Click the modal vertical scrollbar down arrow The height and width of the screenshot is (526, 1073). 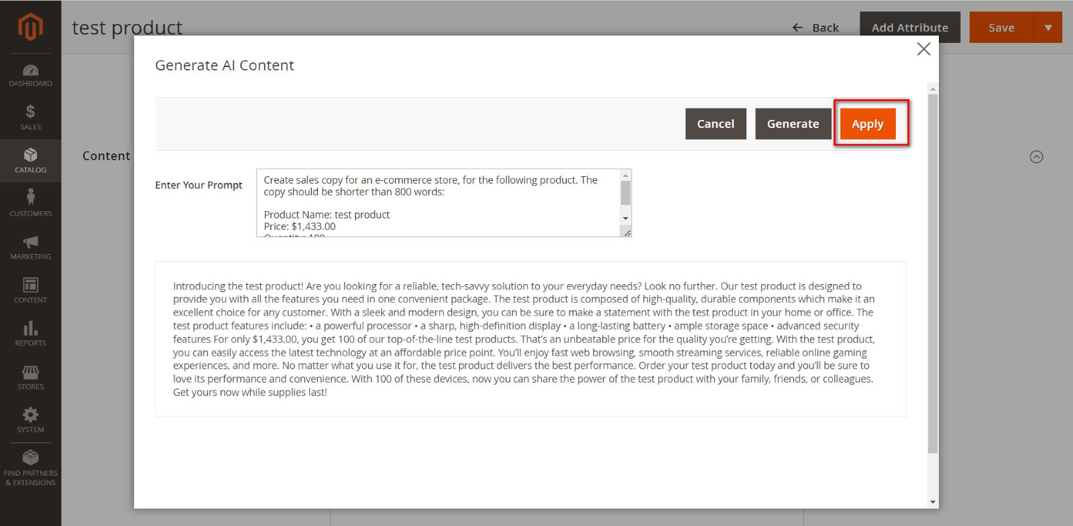pyautogui.click(x=933, y=502)
